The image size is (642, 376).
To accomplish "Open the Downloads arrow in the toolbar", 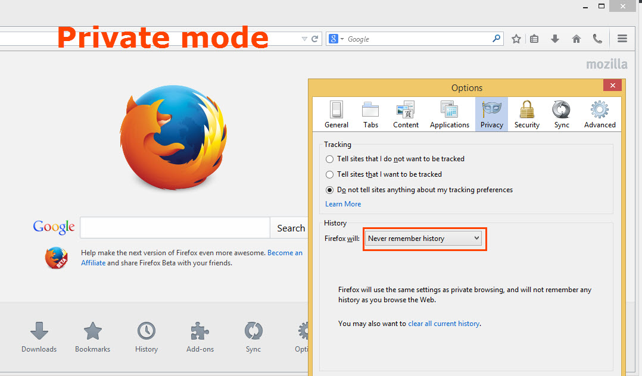I will (554, 38).
